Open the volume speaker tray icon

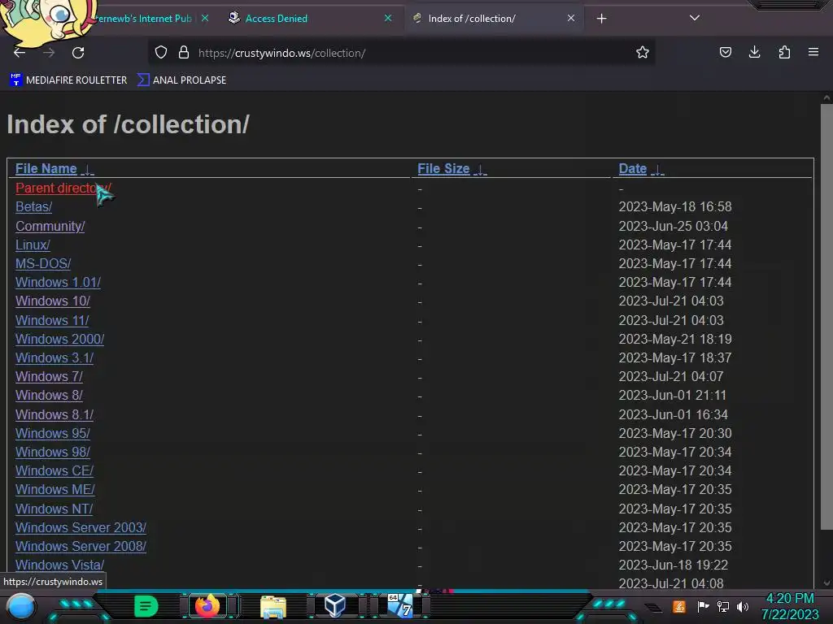pos(743,606)
